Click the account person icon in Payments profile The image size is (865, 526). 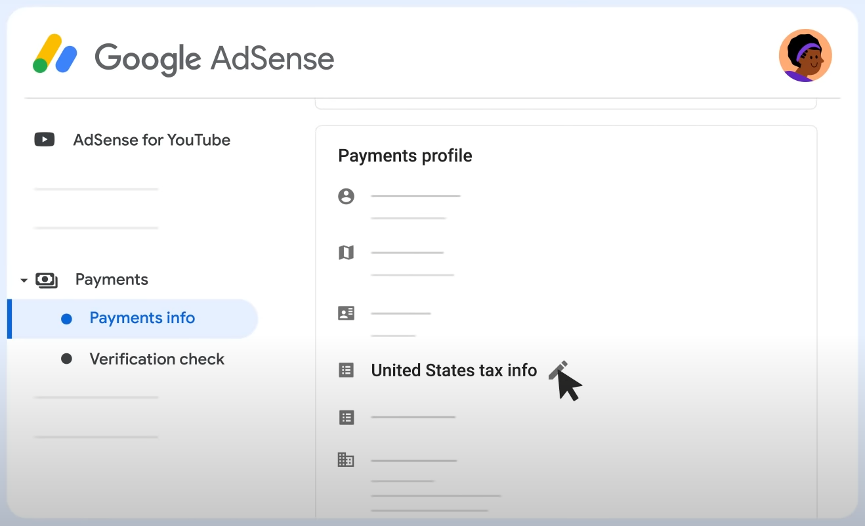click(346, 196)
